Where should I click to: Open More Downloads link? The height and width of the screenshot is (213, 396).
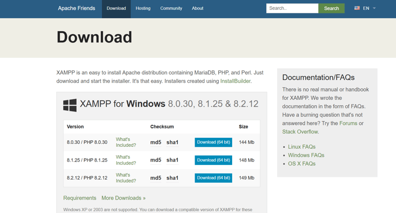tap(123, 198)
